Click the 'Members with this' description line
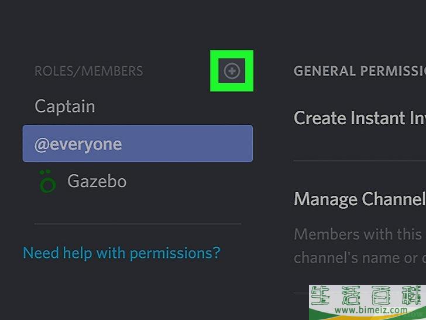This screenshot has width=426, height=320. coord(359,234)
